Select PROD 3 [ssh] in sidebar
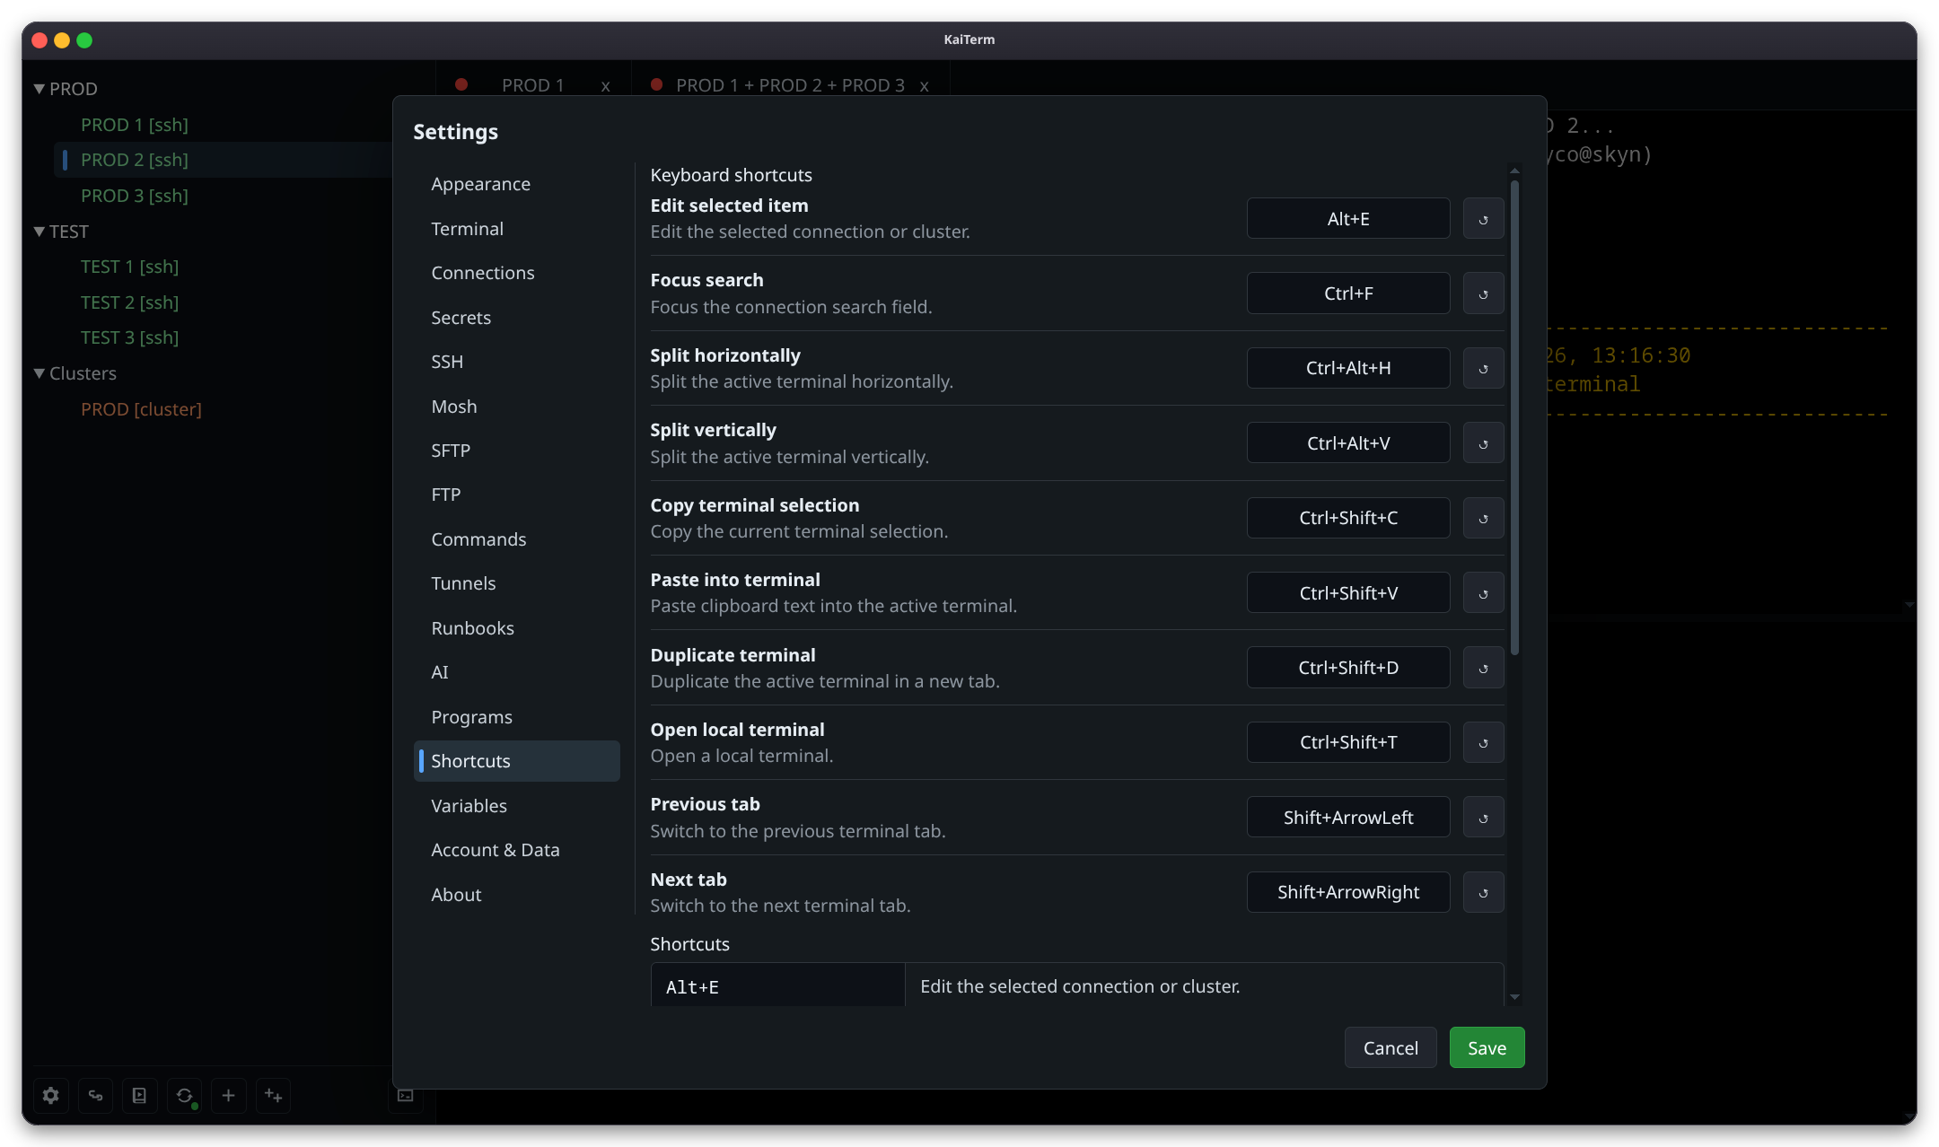This screenshot has height=1147, width=1939. [135, 196]
